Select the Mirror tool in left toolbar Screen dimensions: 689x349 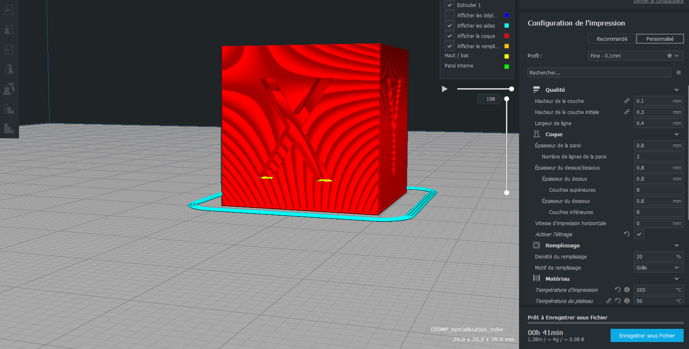(9, 69)
